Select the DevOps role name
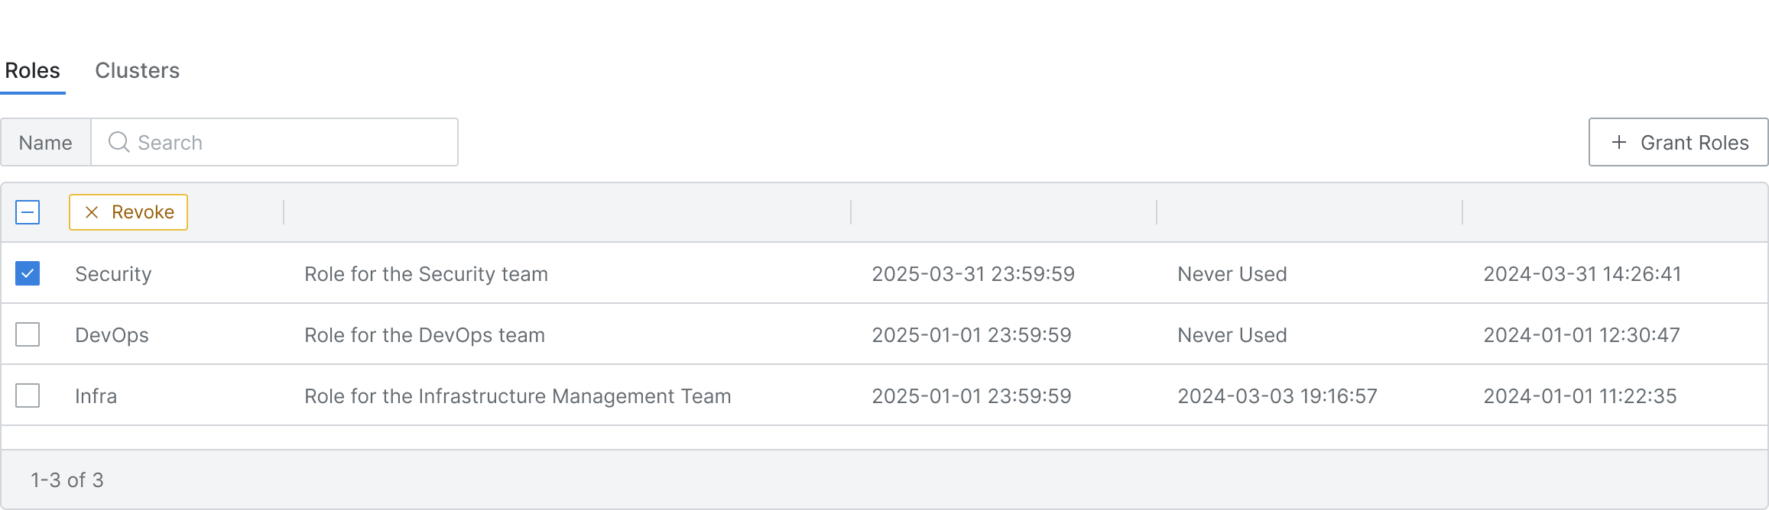The width and height of the screenshot is (1769, 510). coord(112,335)
